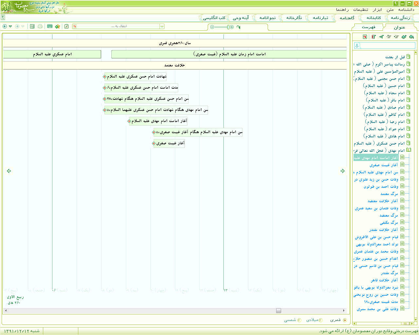Open the انتقال به dropdown list
Image resolution: width=419 pixels, height=335 pixels.
point(162,26)
